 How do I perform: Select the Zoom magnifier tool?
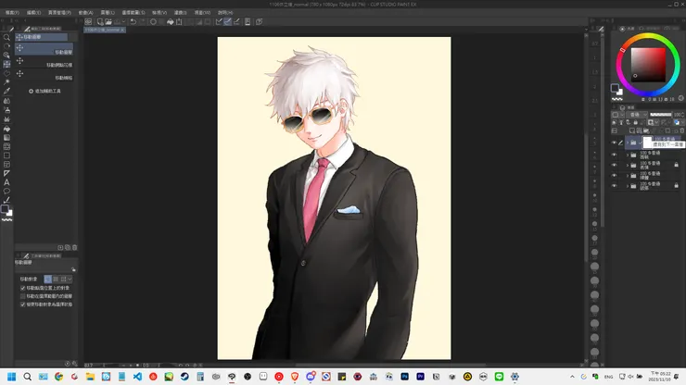[6, 38]
